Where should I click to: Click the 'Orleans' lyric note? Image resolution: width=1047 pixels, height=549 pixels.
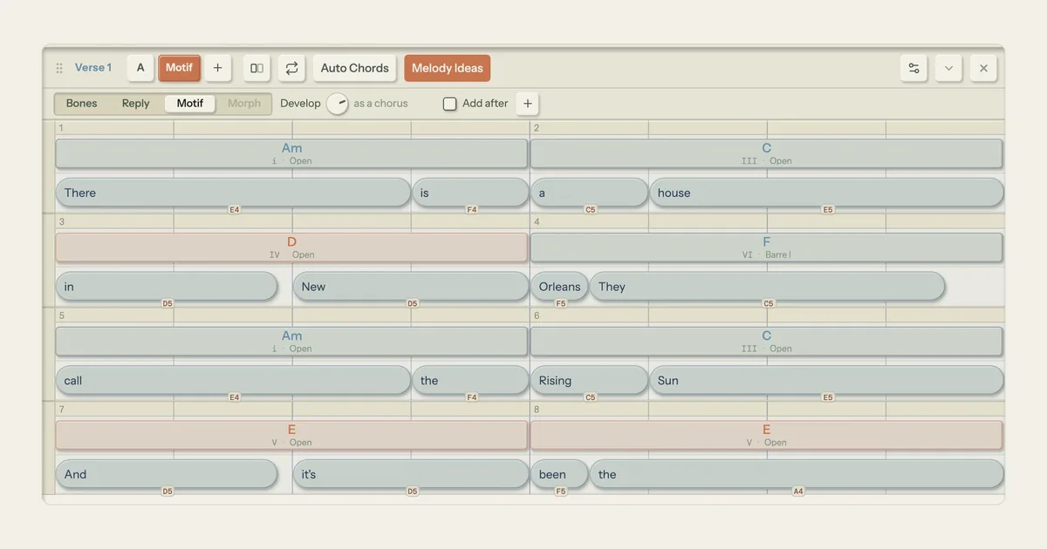pyautogui.click(x=559, y=287)
